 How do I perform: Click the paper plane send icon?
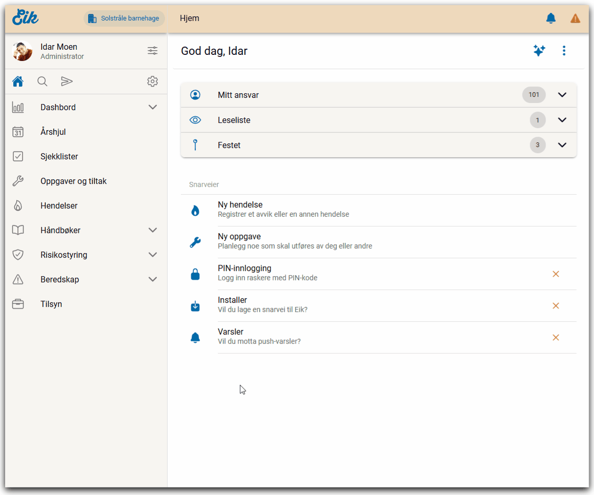pos(67,81)
